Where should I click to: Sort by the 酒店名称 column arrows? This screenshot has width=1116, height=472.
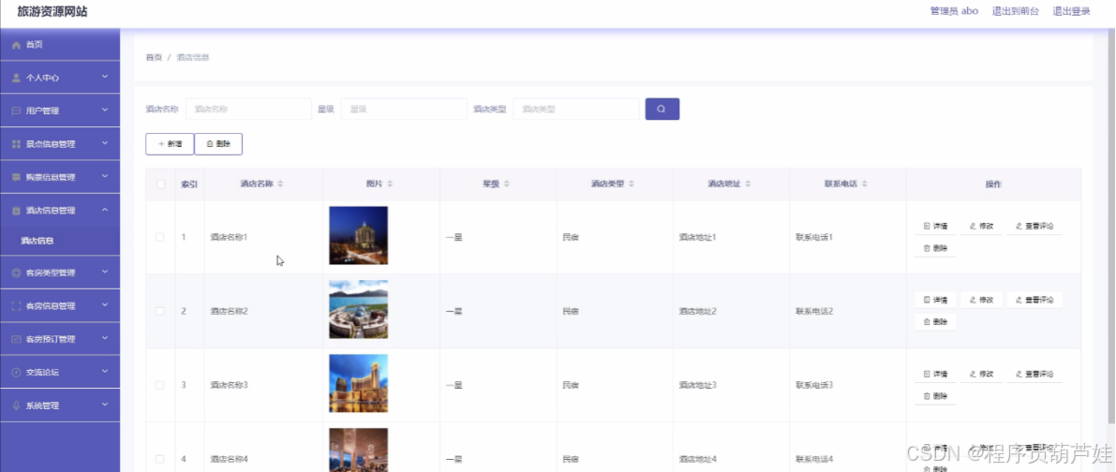[280, 184]
